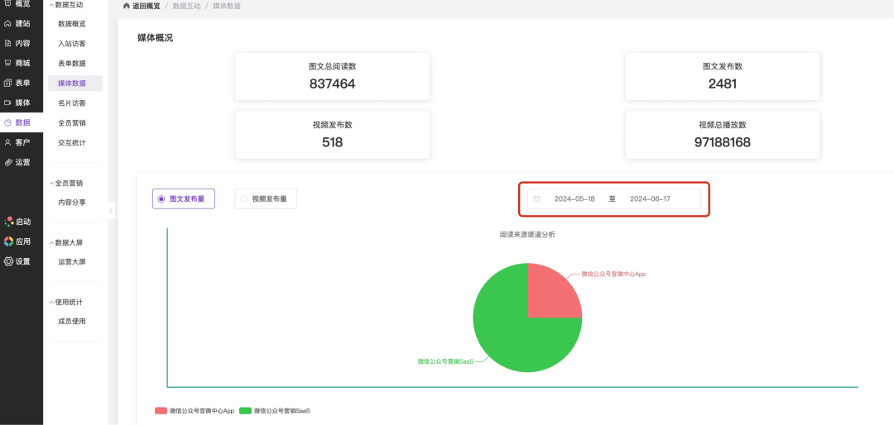Select the 商城 shop icon
894x425 pixels.
8,63
